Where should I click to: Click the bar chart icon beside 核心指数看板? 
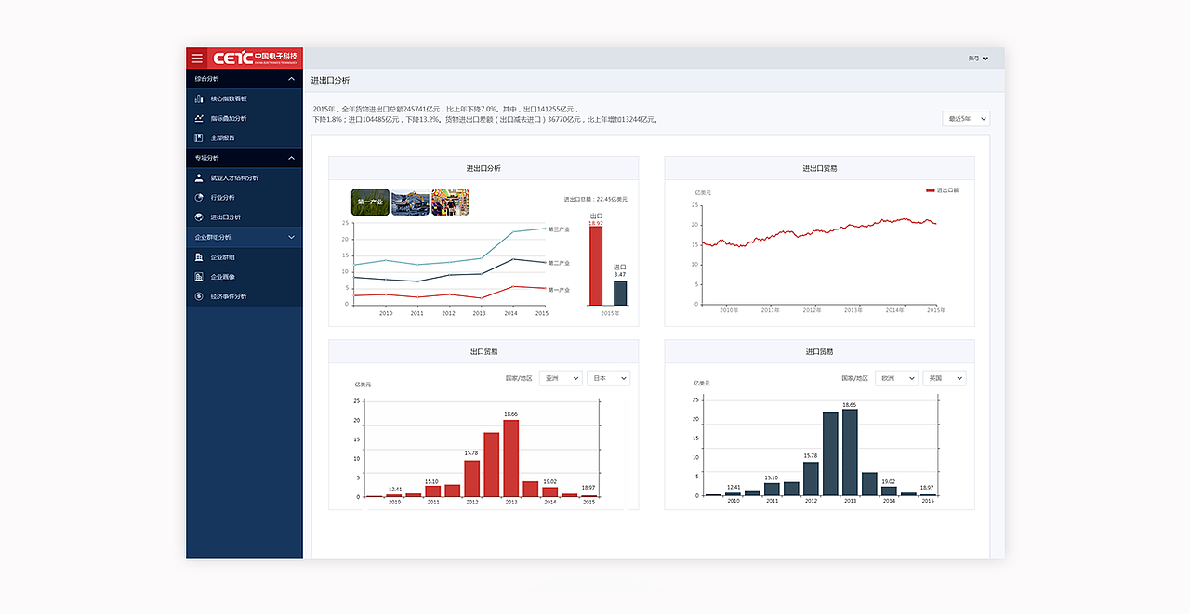click(199, 98)
